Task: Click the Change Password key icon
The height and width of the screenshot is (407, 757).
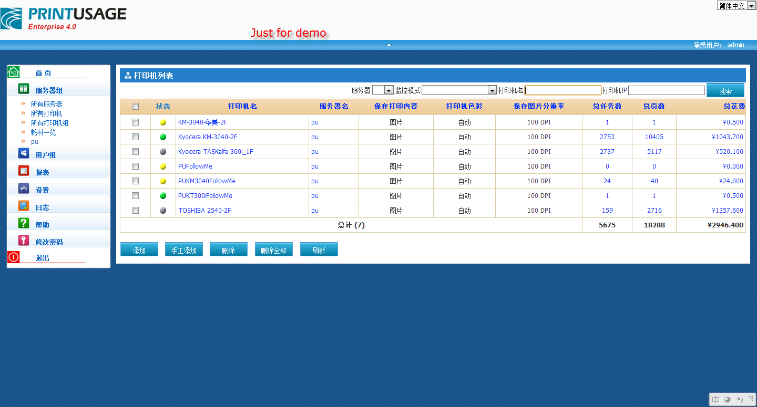Action: [24, 241]
